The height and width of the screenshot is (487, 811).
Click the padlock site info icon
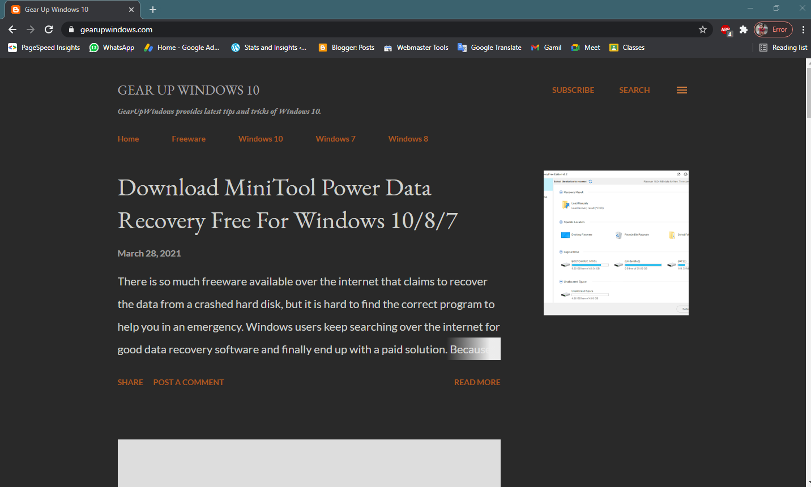click(71, 29)
